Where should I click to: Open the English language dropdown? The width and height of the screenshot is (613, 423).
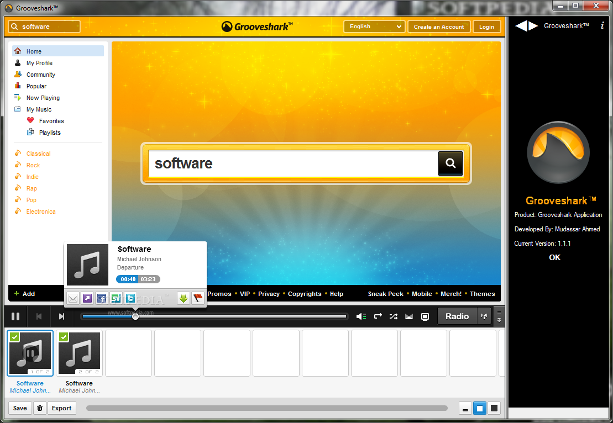click(374, 27)
